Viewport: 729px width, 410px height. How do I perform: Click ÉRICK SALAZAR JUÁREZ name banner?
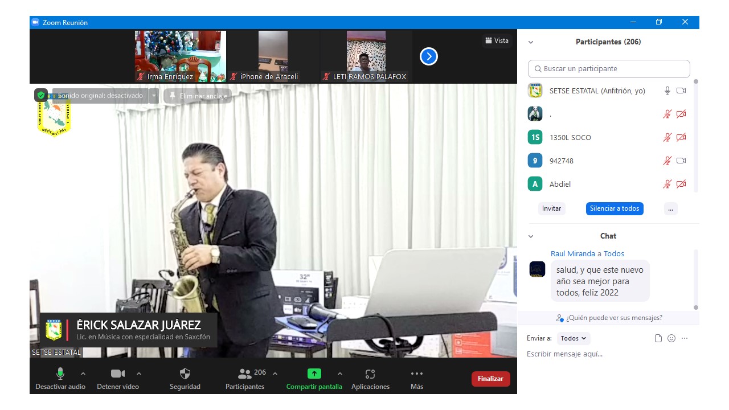(129, 330)
